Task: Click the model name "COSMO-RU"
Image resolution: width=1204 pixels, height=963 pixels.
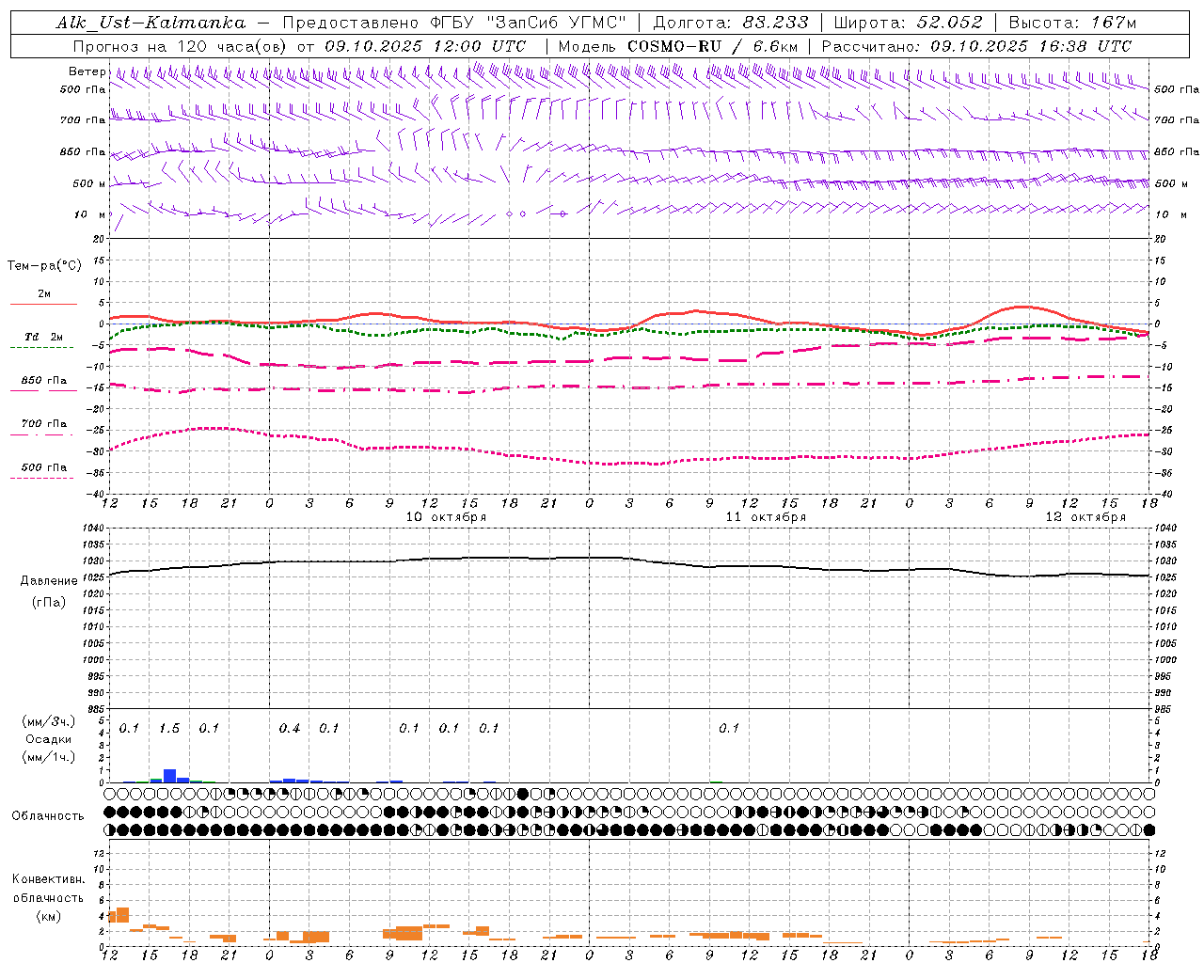Action: coord(673,46)
